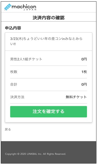Click the total 0円 amount

click(x=84, y=84)
